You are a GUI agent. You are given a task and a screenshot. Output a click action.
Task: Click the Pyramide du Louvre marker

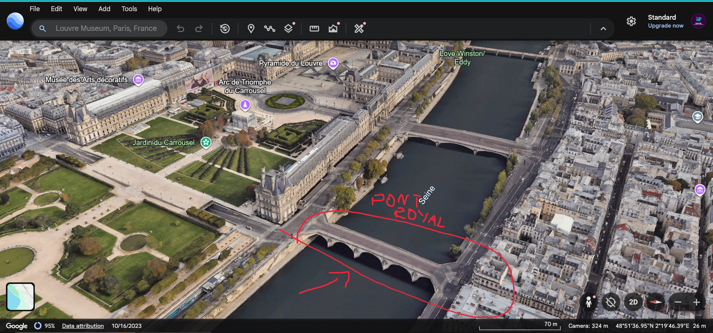333,63
